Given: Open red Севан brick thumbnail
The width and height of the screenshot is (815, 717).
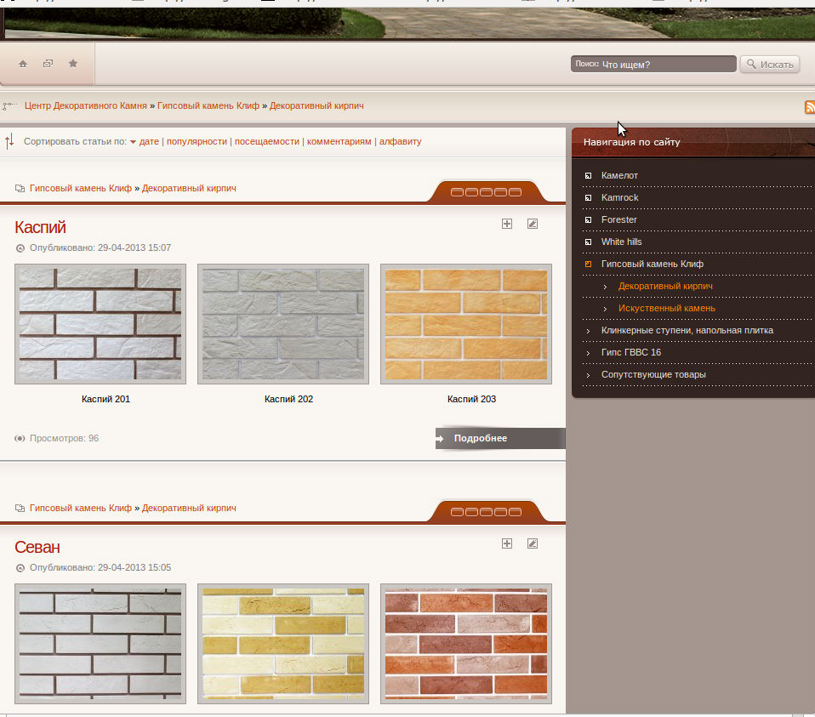Looking at the screenshot, I should tap(466, 644).
